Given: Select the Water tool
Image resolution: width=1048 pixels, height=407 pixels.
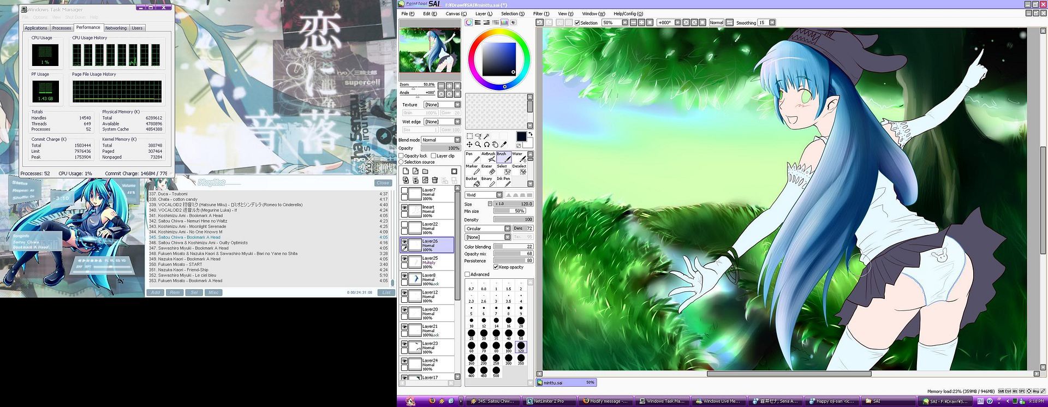Looking at the screenshot, I should (519, 157).
